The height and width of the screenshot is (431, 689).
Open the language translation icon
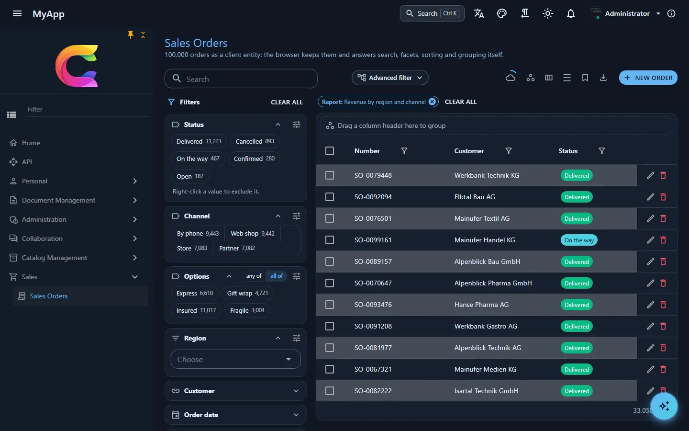coord(479,13)
